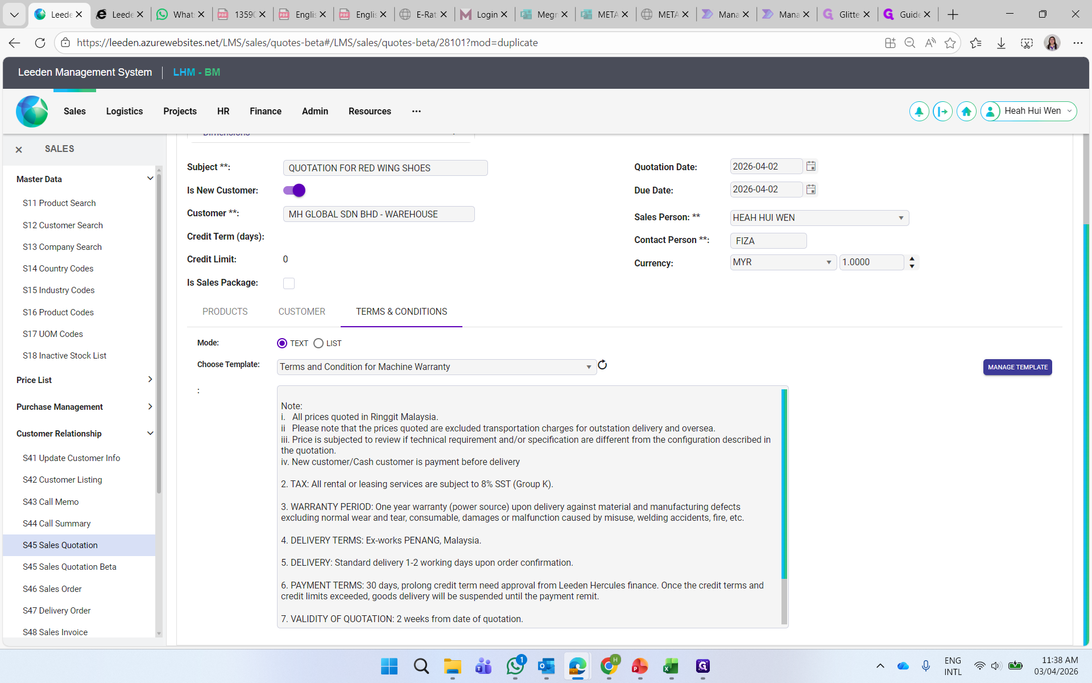1092x683 pixels.
Task: Open the Currency MYR dropdown
Action: coord(783,262)
